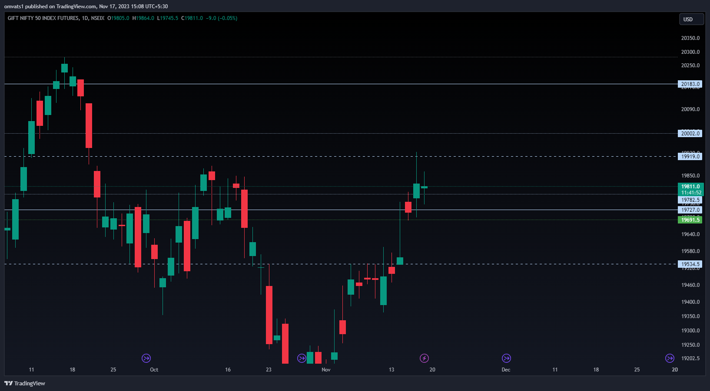
Task: Select the 19727.0 price label
Action: (690, 210)
